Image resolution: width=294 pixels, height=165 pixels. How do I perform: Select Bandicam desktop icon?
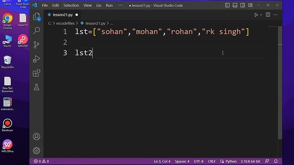pyautogui.click(x=7, y=125)
